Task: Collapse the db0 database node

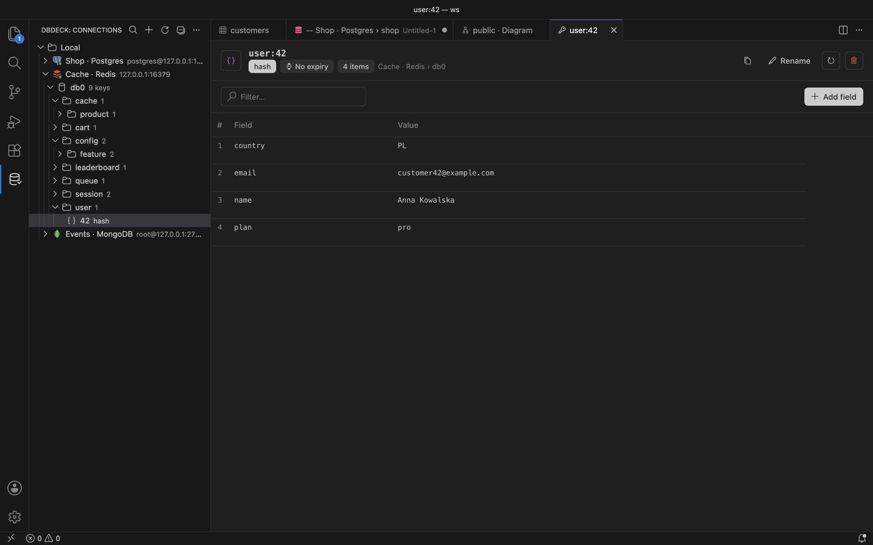Action: tap(50, 87)
